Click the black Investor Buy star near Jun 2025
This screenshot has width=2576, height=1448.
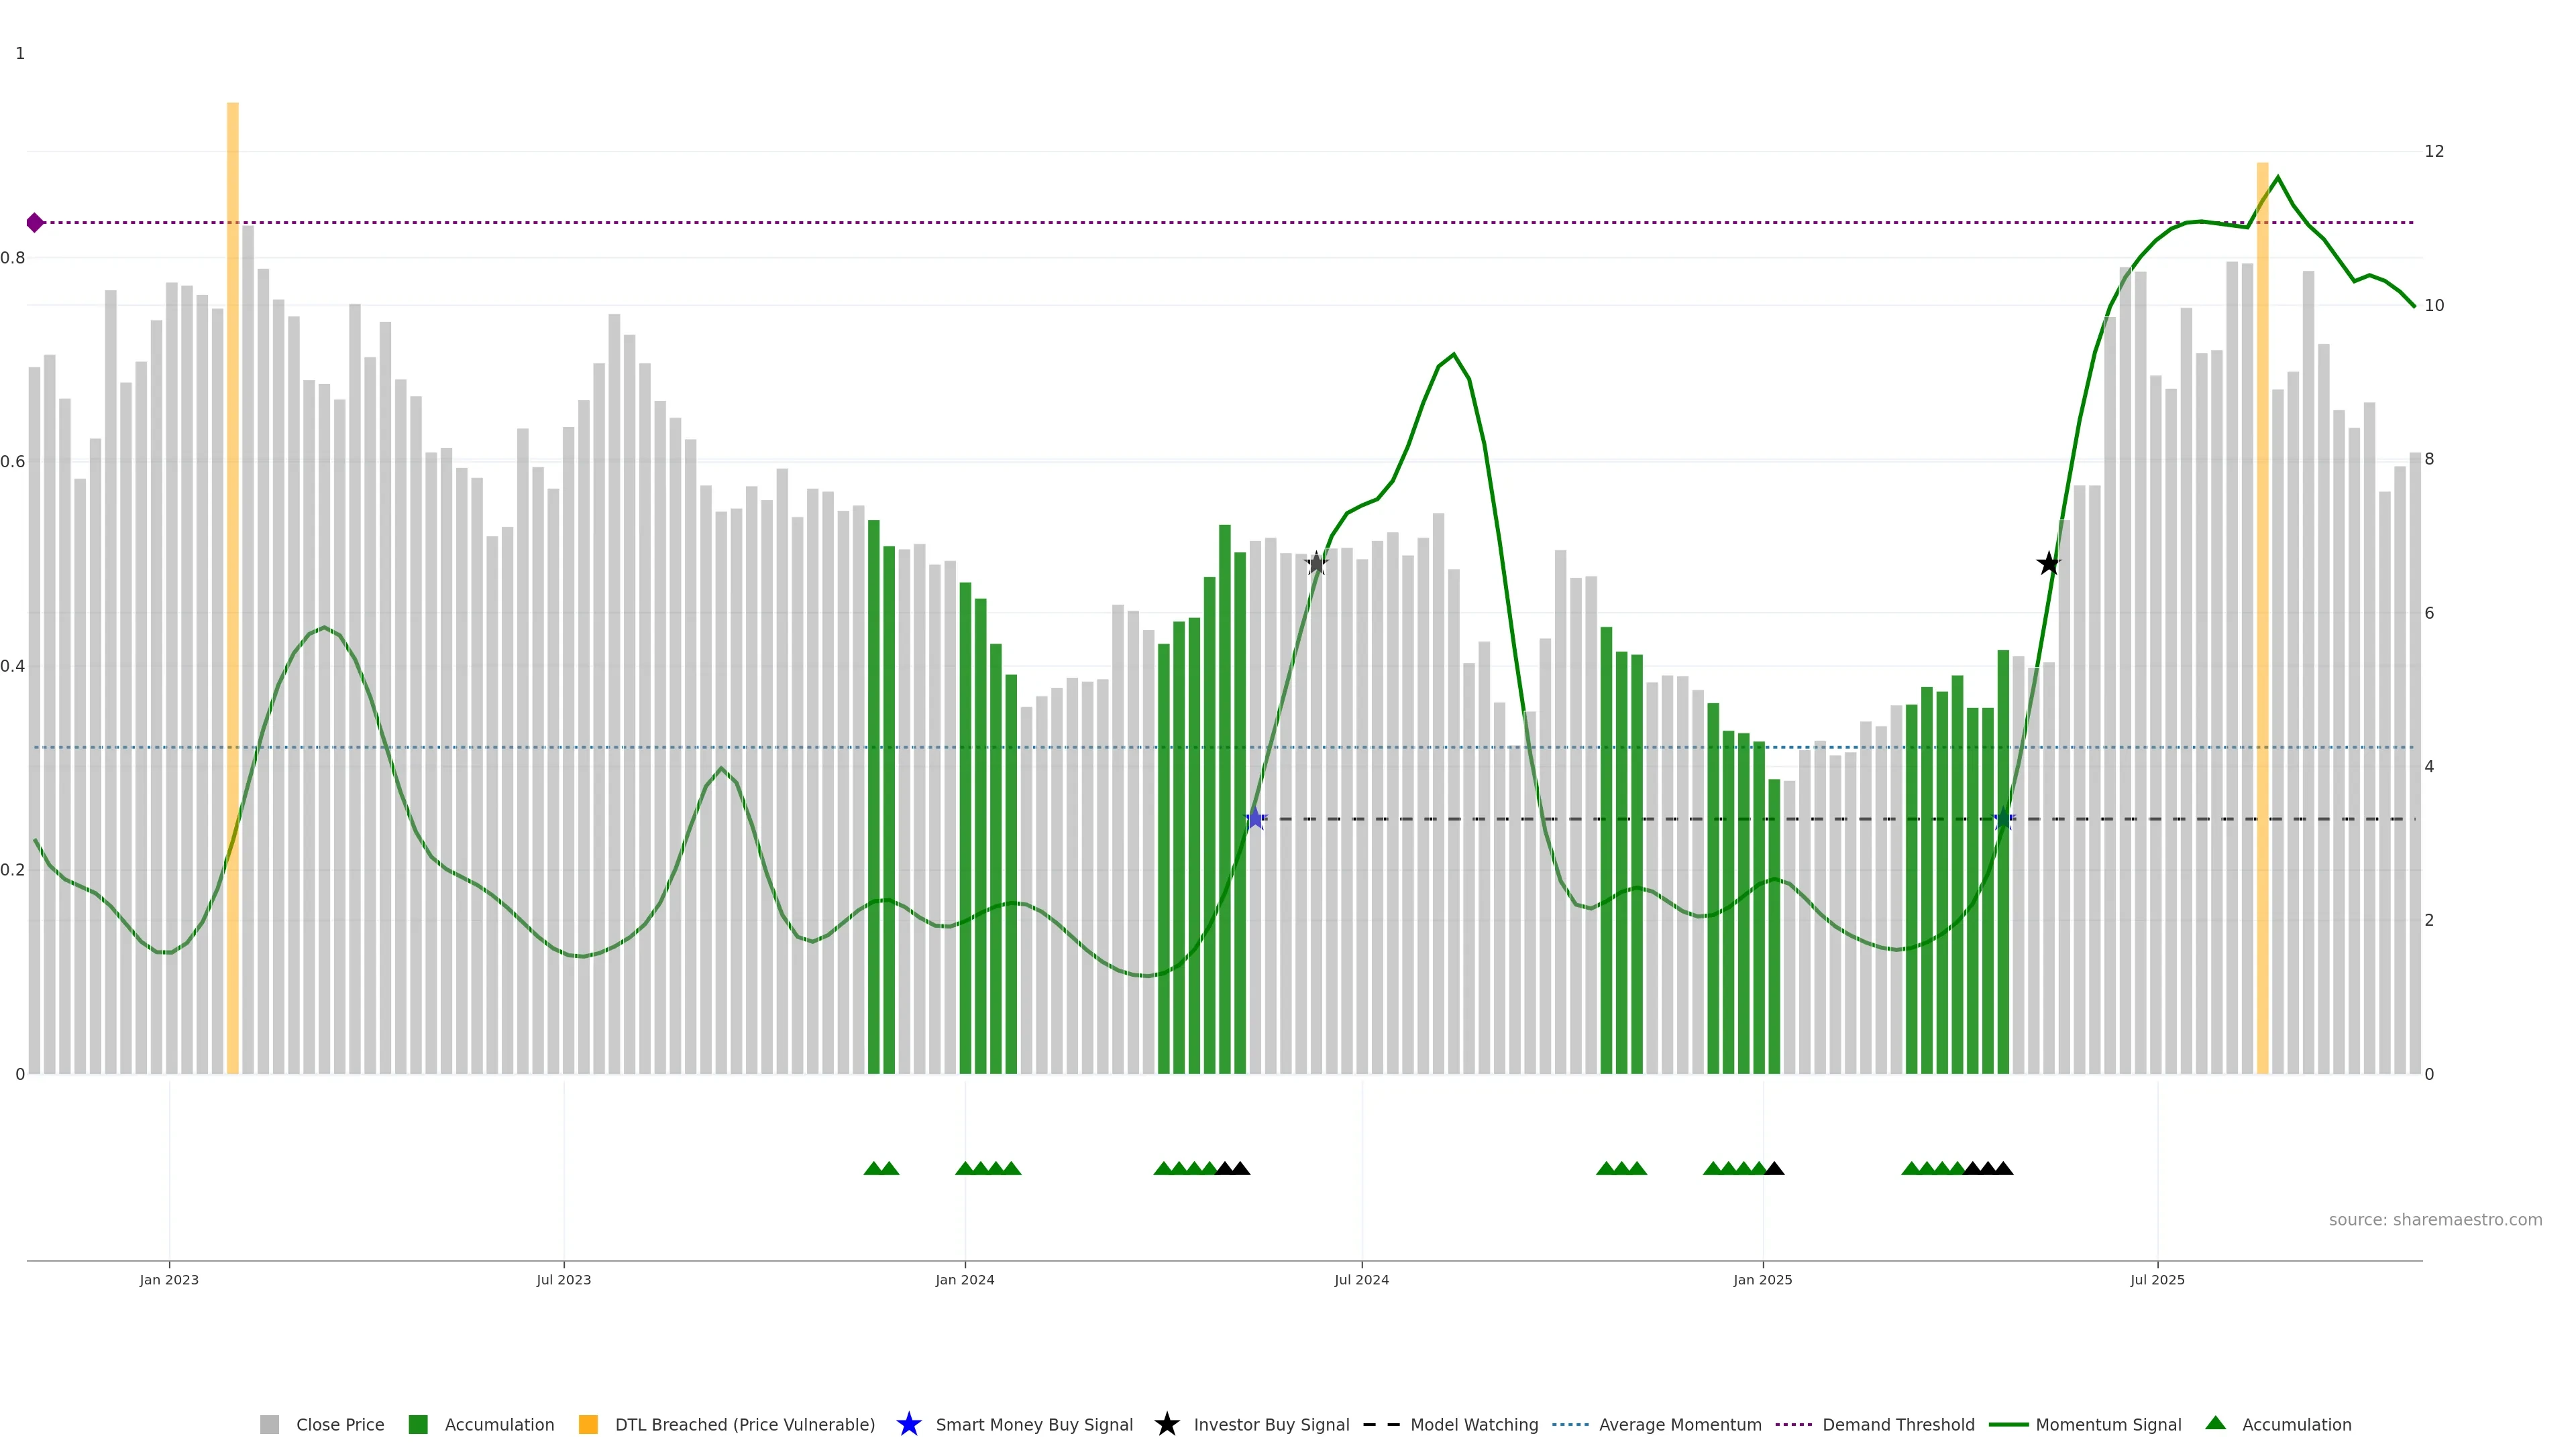click(x=2048, y=564)
